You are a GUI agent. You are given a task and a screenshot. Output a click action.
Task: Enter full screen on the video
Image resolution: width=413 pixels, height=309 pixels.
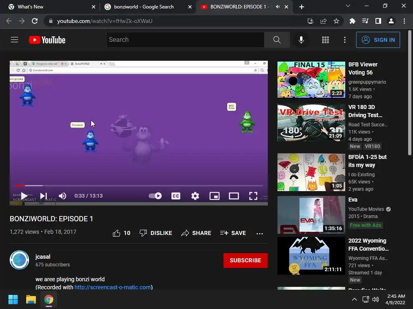click(253, 196)
